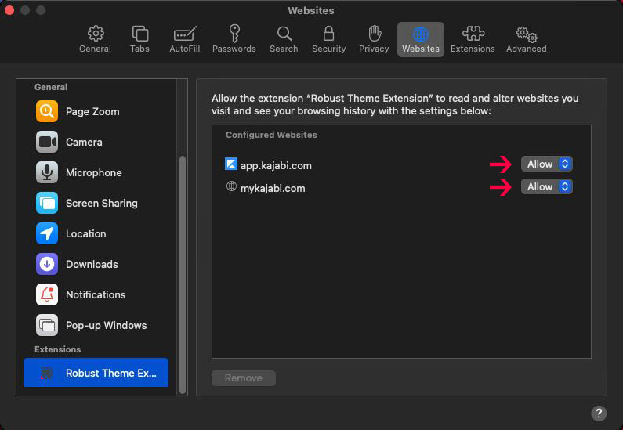Viewport: 623px width, 430px height.
Task: Open Pop-up Windows settings label
Action: tap(106, 326)
